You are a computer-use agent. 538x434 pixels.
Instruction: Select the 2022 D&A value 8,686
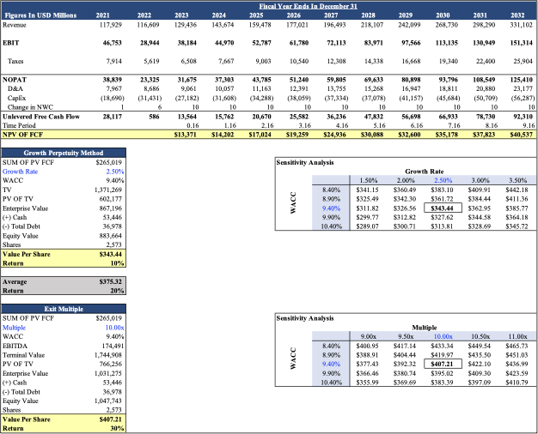click(x=151, y=88)
